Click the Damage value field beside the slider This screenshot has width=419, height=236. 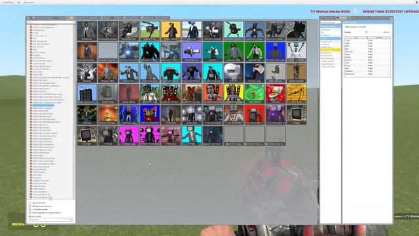point(386,32)
